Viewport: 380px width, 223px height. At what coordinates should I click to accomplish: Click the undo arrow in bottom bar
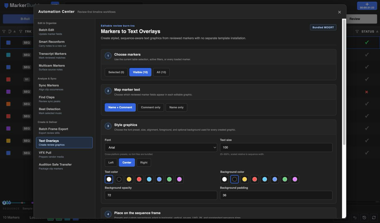(x=355, y=217)
